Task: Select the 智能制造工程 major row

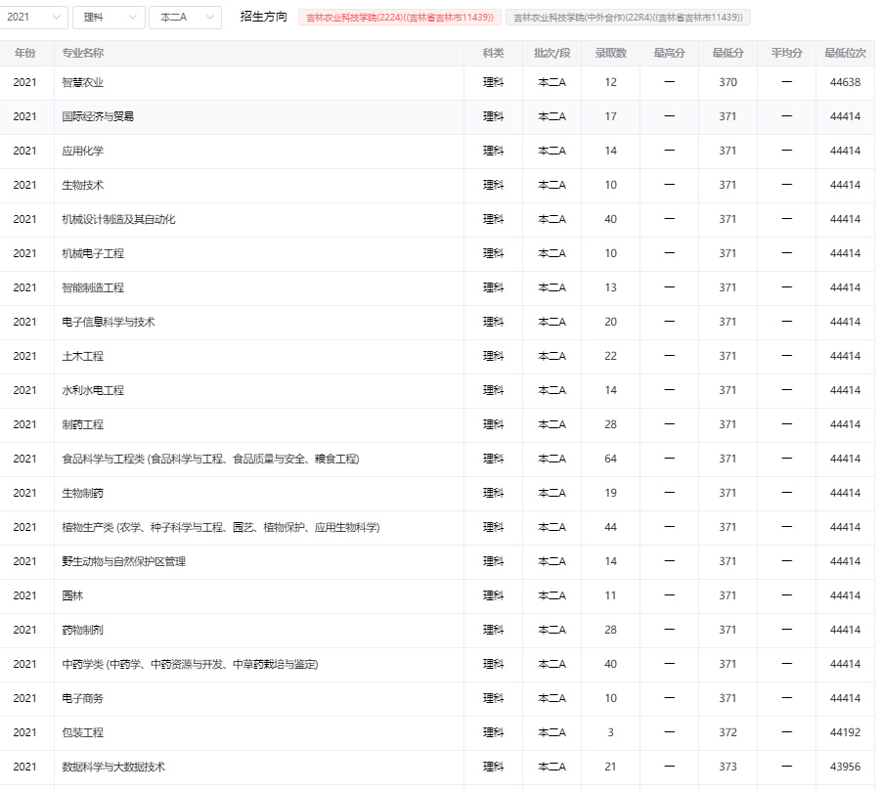Action: pyautogui.click(x=437, y=288)
